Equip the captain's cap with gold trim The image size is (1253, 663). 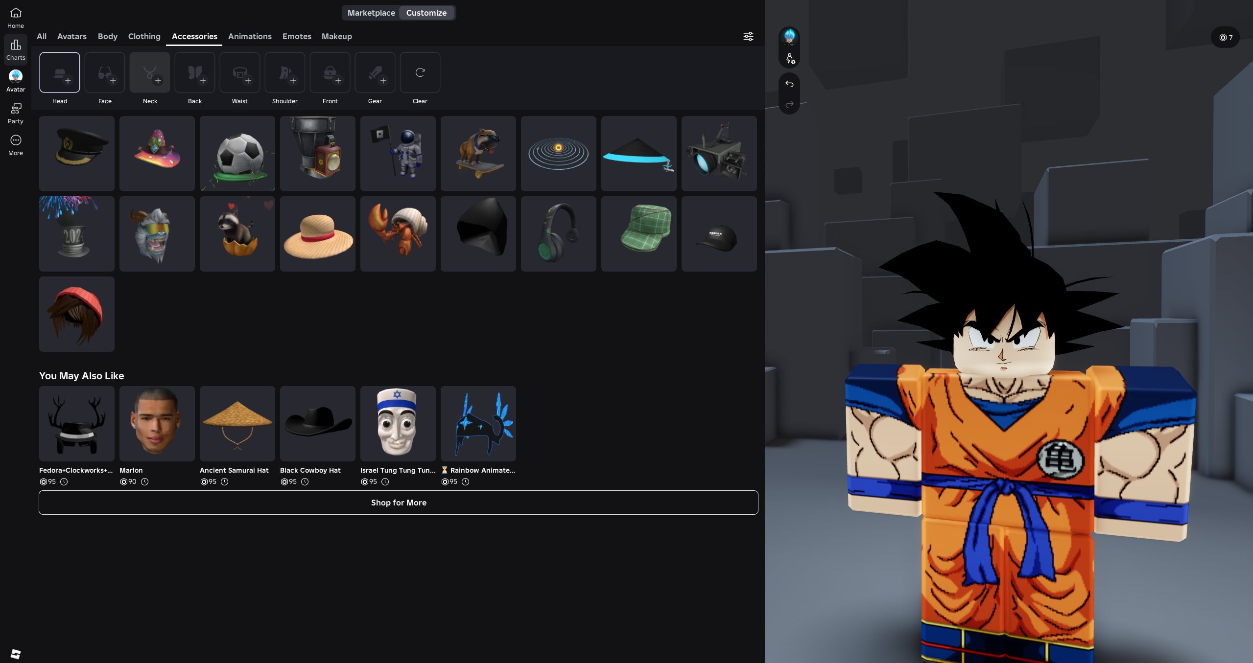click(x=77, y=154)
